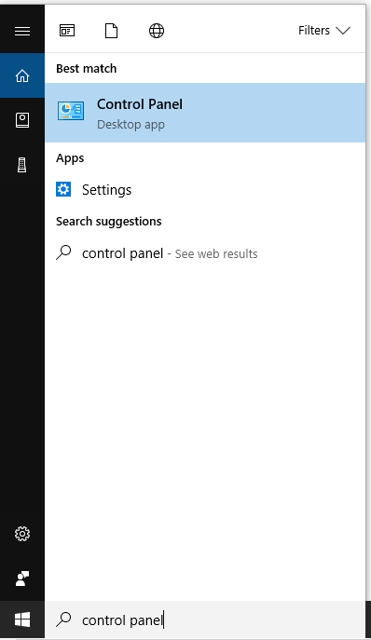Click the magnifier icon beside search suggestion
The height and width of the screenshot is (640, 371).
point(63,252)
